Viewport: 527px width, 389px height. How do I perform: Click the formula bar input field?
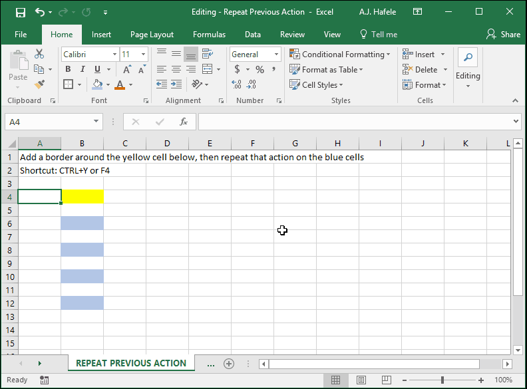click(x=355, y=122)
